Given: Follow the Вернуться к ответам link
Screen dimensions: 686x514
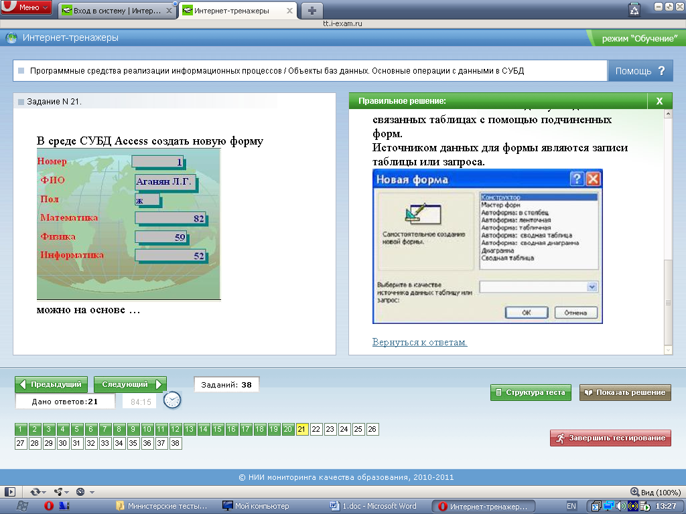Looking at the screenshot, I should 419,342.
